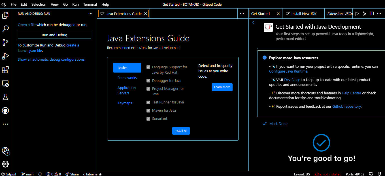The width and height of the screenshot is (385, 176).
Task: Select the Keymaps category
Action: click(x=125, y=103)
